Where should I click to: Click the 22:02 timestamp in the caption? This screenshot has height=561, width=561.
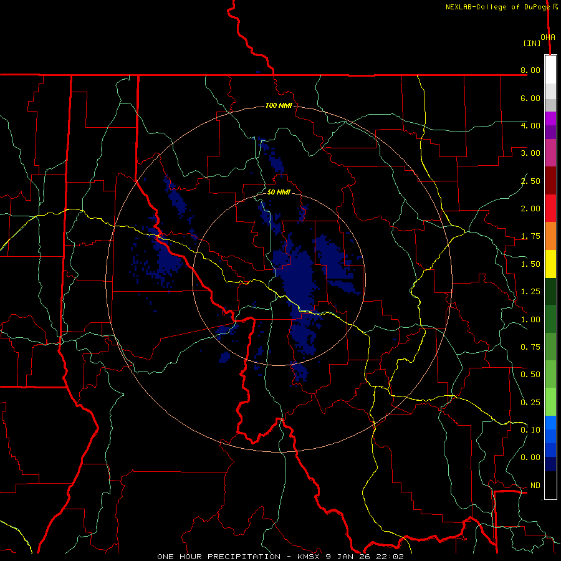pos(391,557)
